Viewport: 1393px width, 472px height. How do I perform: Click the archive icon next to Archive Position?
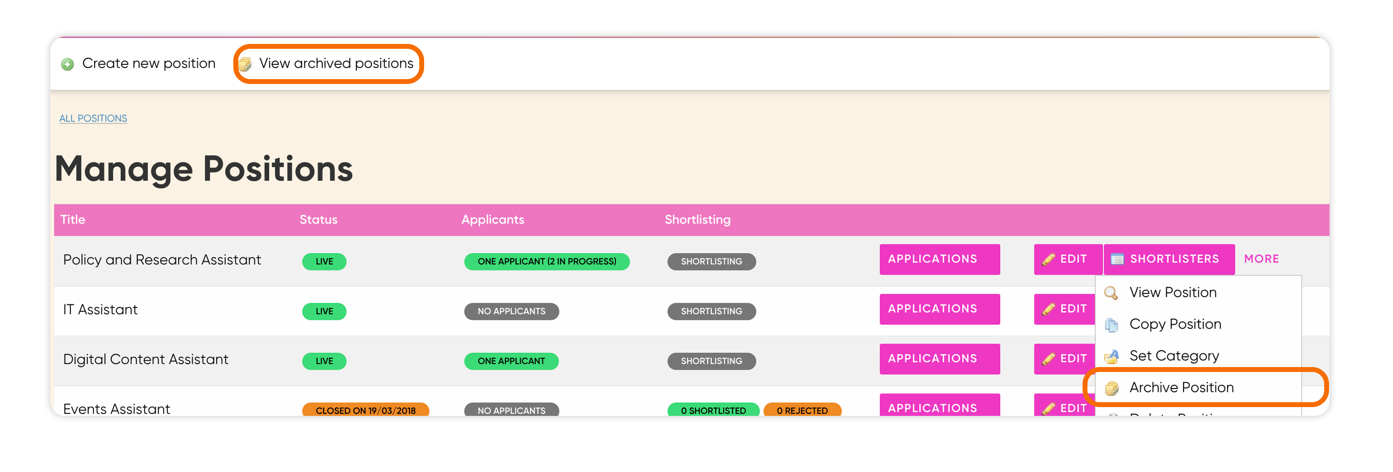coord(1111,388)
